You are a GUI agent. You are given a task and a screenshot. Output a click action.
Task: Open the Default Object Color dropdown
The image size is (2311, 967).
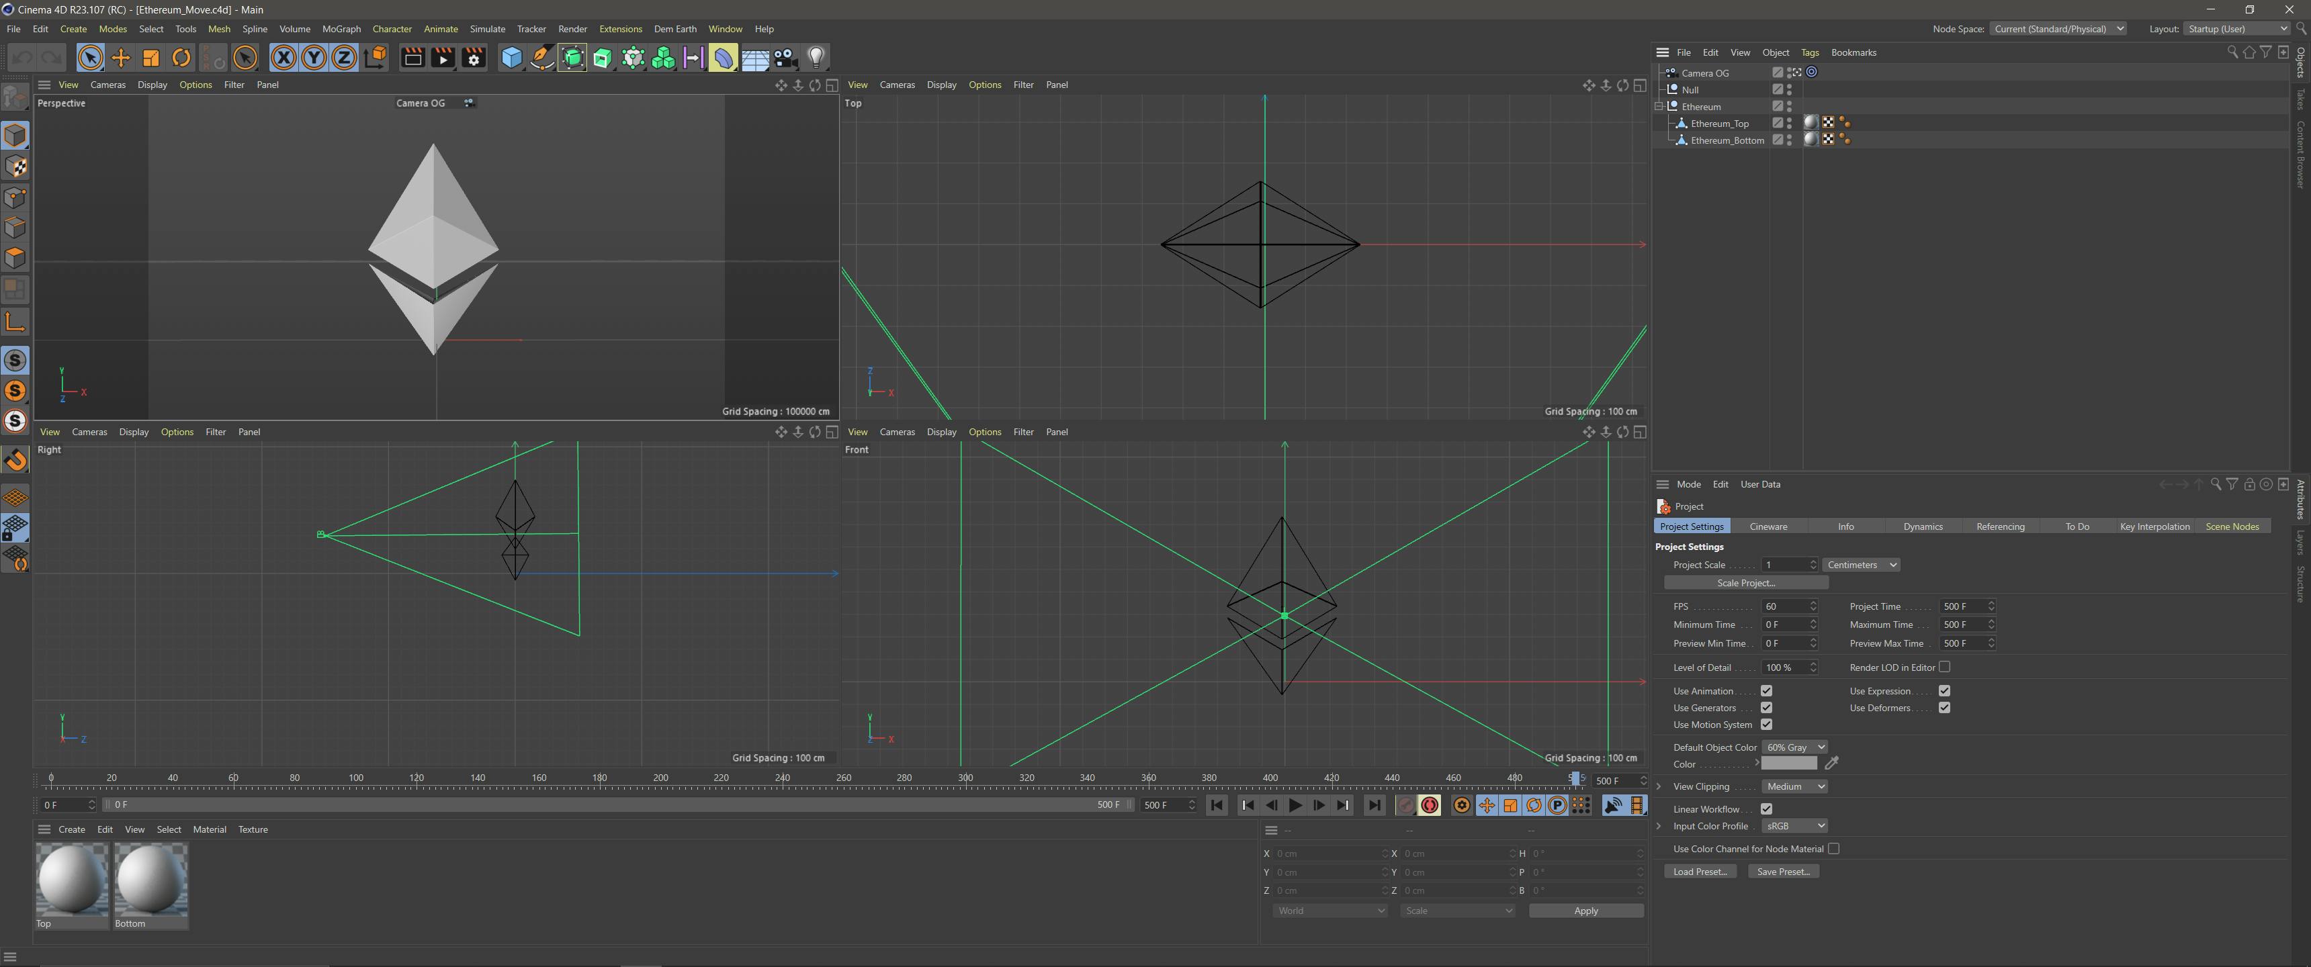tap(1794, 747)
